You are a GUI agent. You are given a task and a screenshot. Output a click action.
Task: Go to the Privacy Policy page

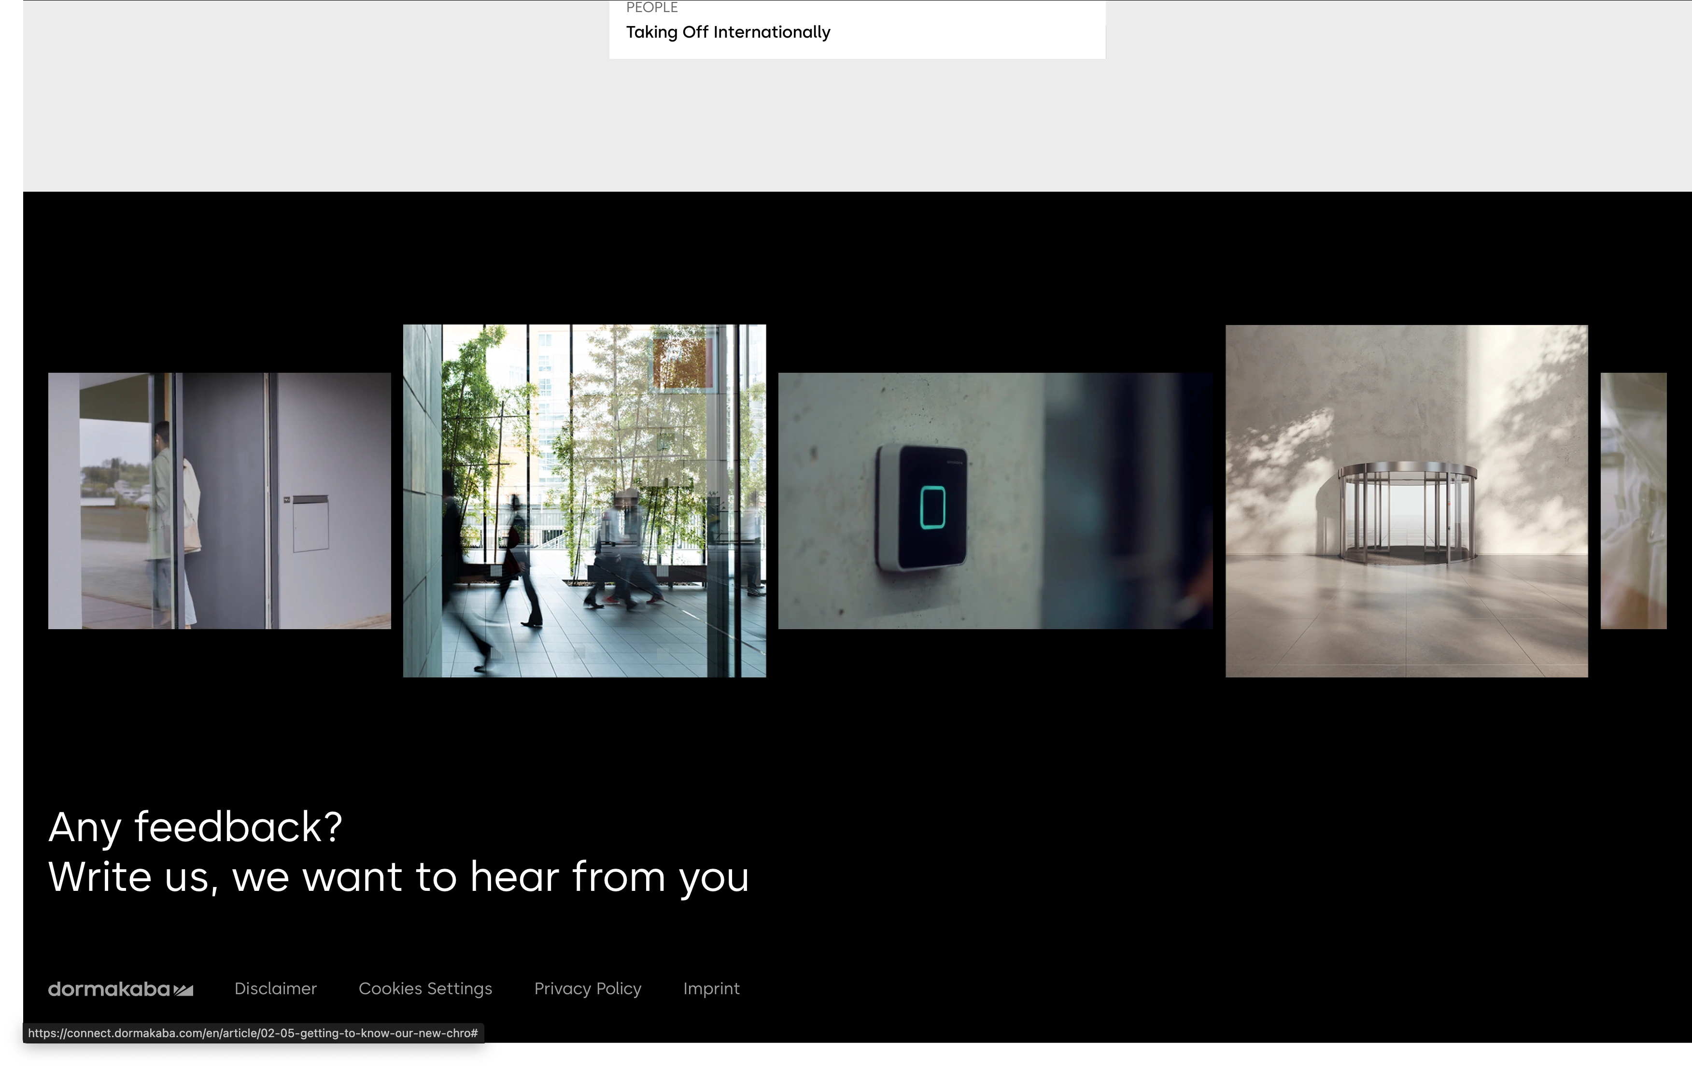[x=588, y=988]
